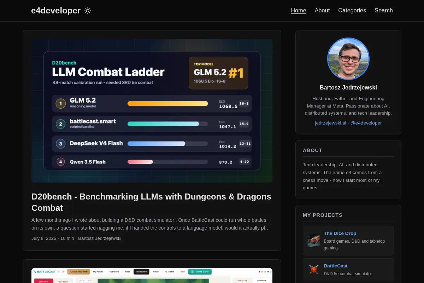Click the sidebar name heading Bartosz Jedrzejewski
424x283 pixels.
(348, 88)
